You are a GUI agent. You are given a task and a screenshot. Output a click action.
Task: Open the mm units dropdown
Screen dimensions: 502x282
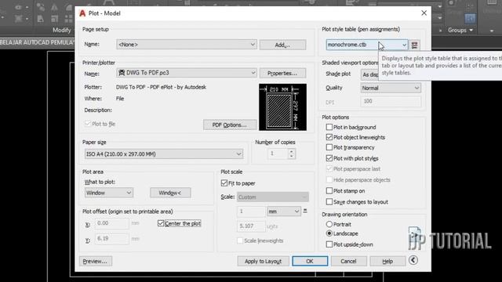284,211
